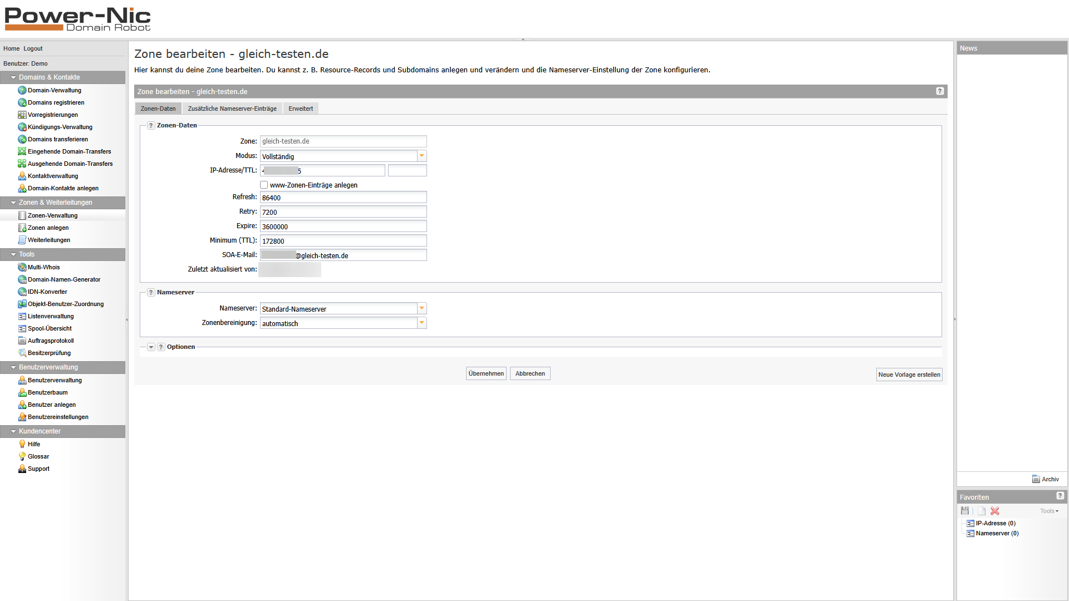Switch to Zusätzliche Nameserver-Einträge tab
Screen dimensions: 1069x601
[x=232, y=109]
